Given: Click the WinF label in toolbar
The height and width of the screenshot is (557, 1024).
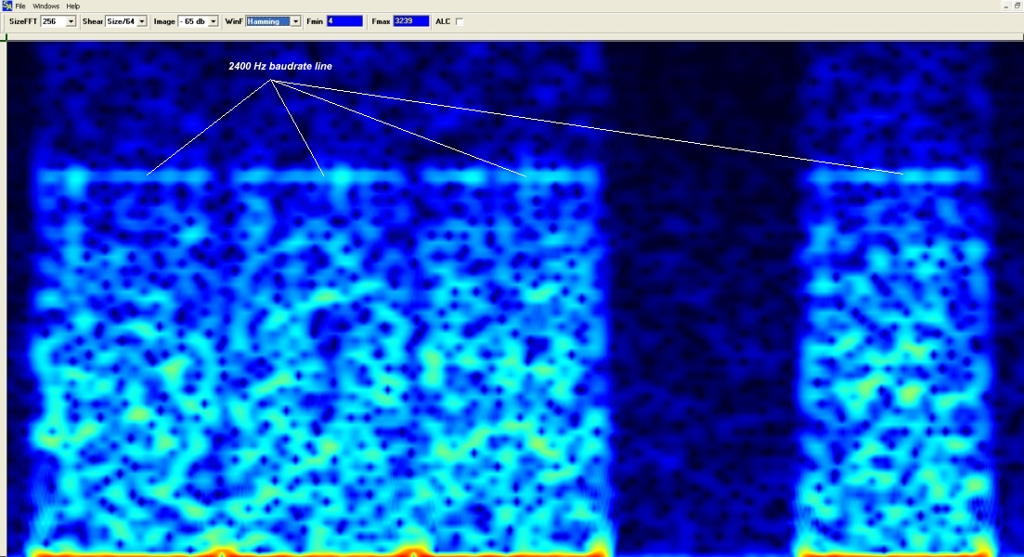Looking at the screenshot, I should (x=234, y=21).
